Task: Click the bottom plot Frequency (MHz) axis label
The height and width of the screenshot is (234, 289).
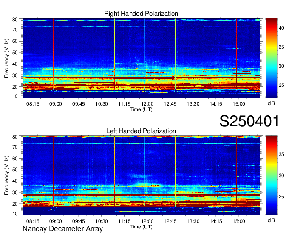Action: tap(6, 175)
